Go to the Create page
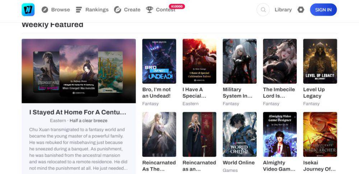The image size is (359, 174). (x=132, y=10)
